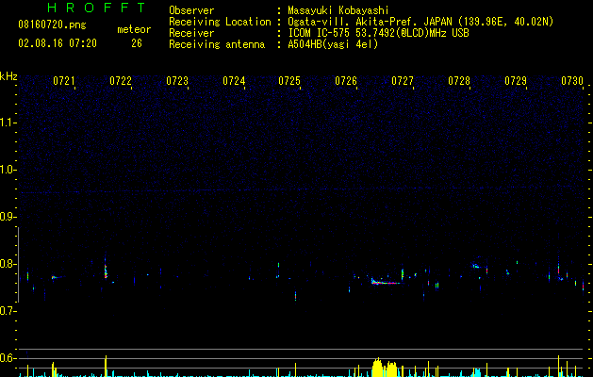Click the 1.1 frequency axis label
593x377 pixels.
coord(8,123)
